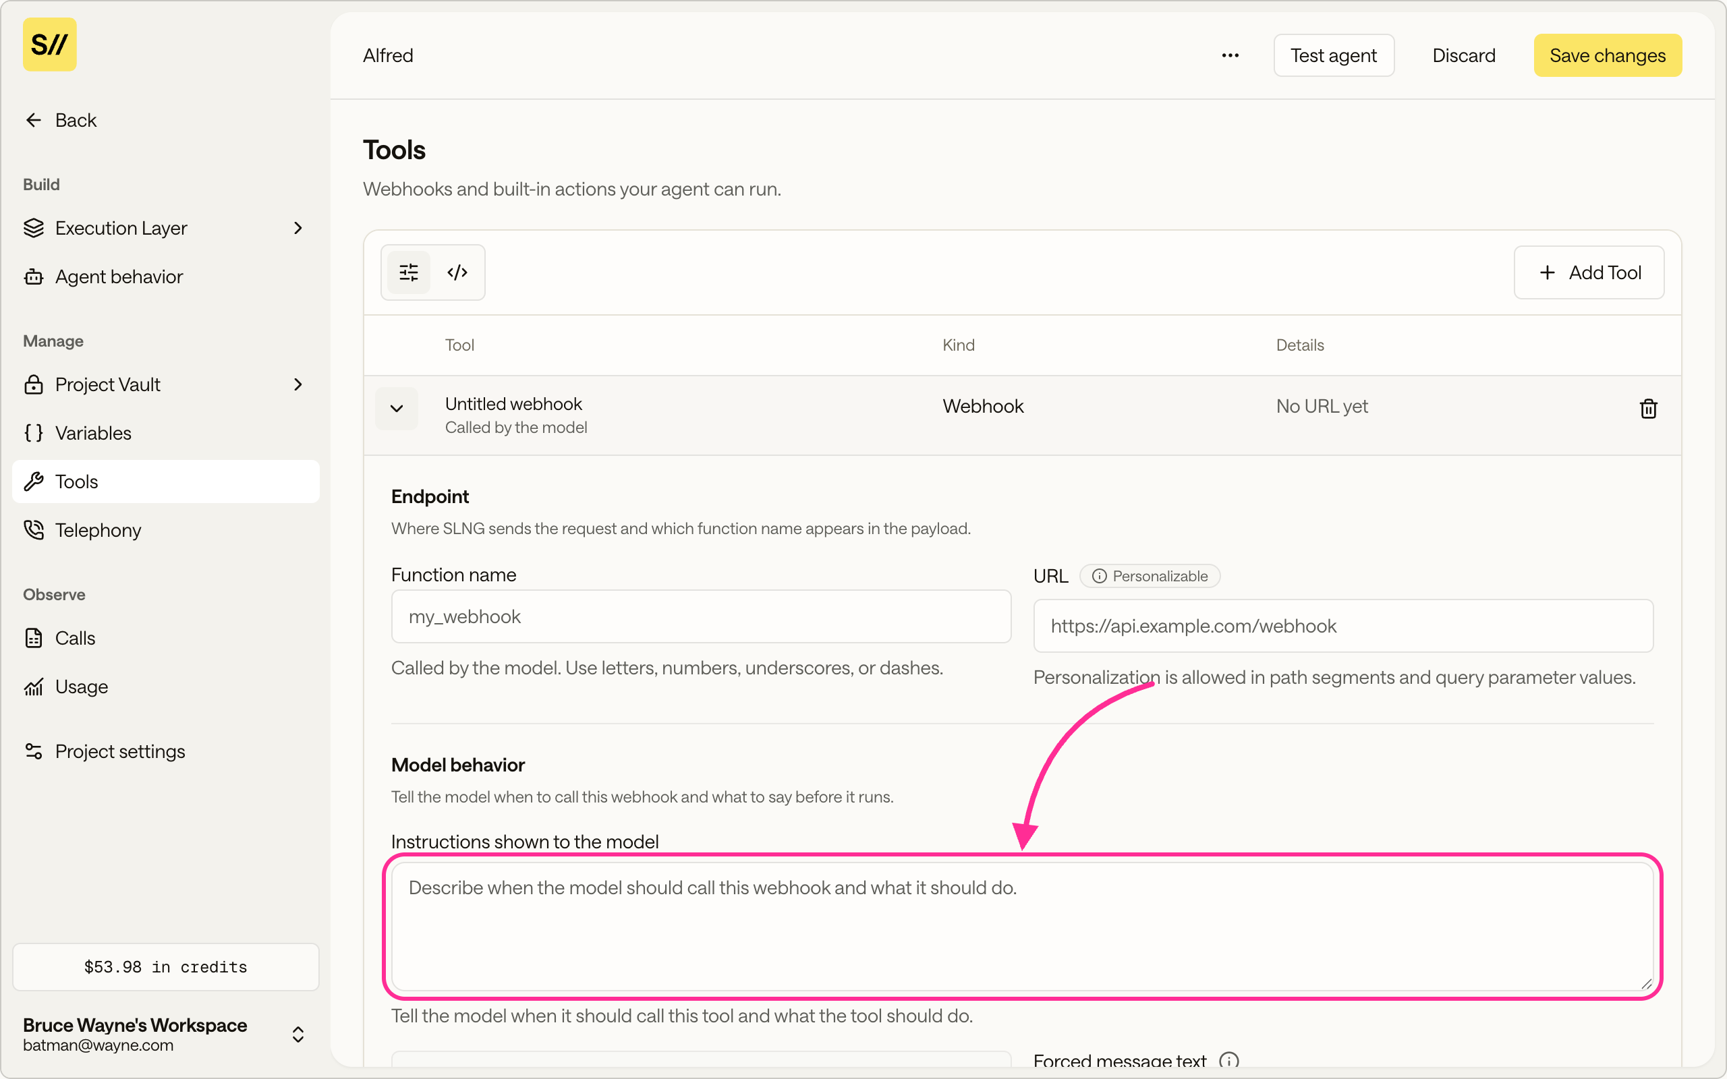Viewport: 1727px width, 1079px height.
Task: Open the Variables page
Action: 165,432
